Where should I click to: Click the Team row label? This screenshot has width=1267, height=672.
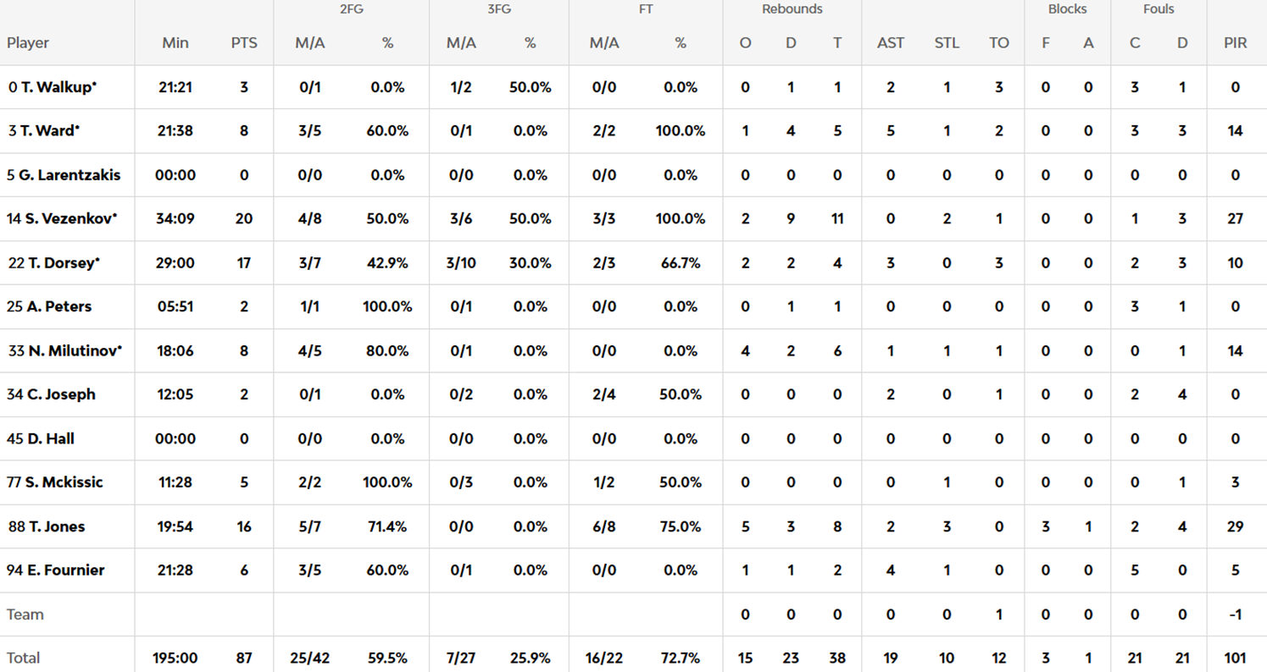(25, 614)
